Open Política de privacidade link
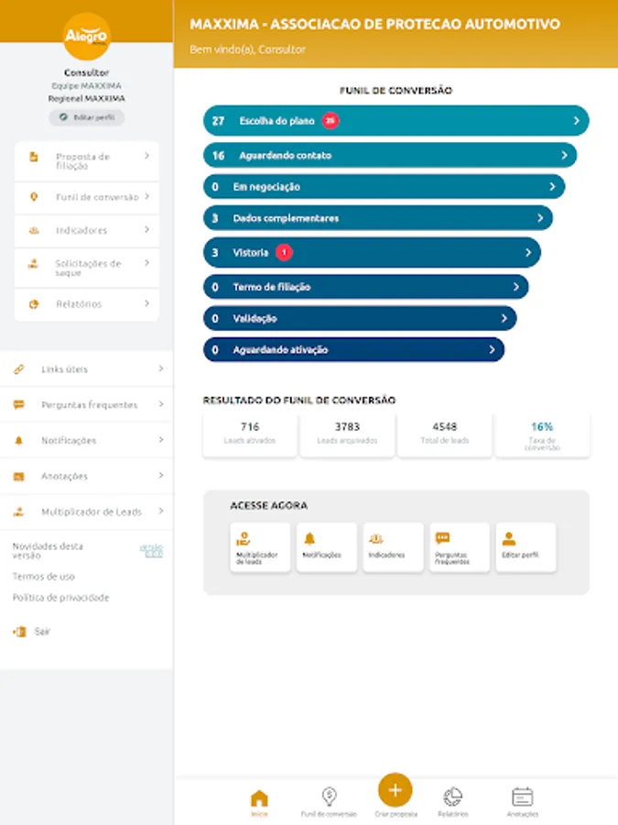The height and width of the screenshot is (825, 618). click(x=61, y=598)
